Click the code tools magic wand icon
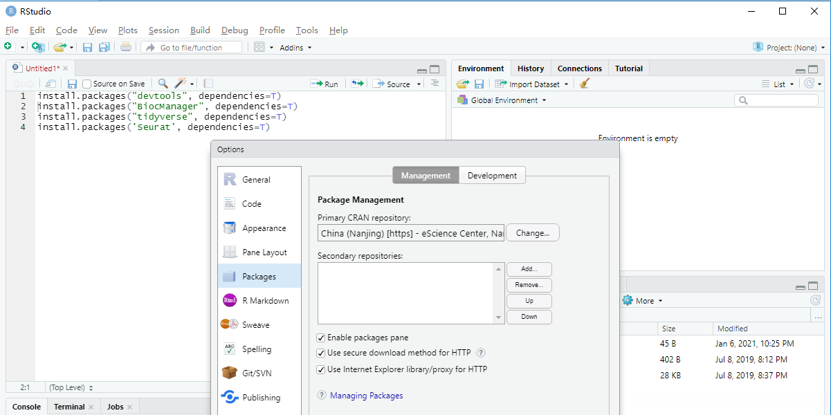The image size is (831, 415). [x=181, y=84]
